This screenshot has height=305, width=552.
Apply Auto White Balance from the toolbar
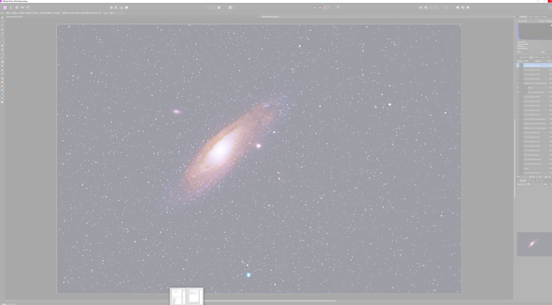(x=127, y=7)
